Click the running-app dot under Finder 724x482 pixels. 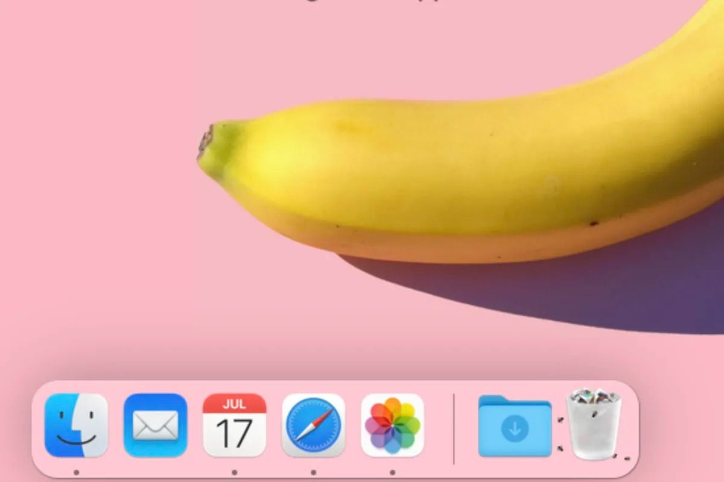click(x=75, y=471)
